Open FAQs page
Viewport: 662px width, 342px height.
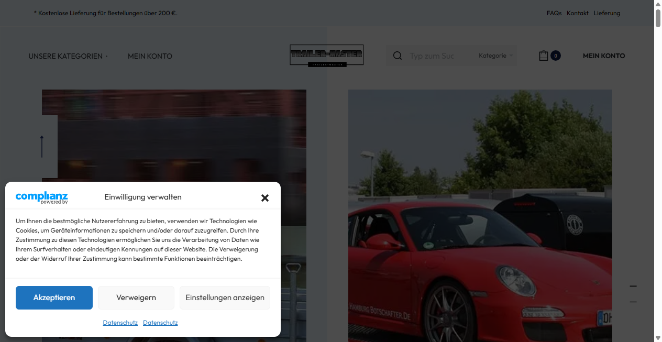[x=554, y=13]
